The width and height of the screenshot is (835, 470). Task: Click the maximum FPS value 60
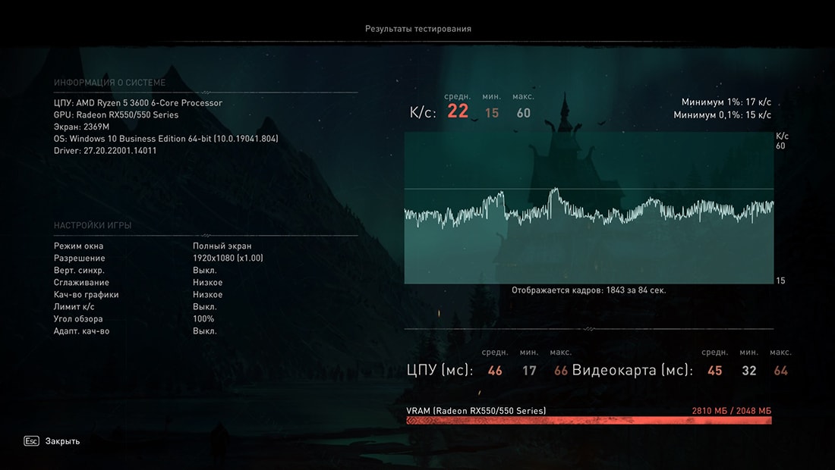coord(524,113)
